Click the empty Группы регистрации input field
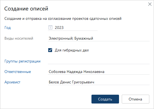 pos(99,61)
